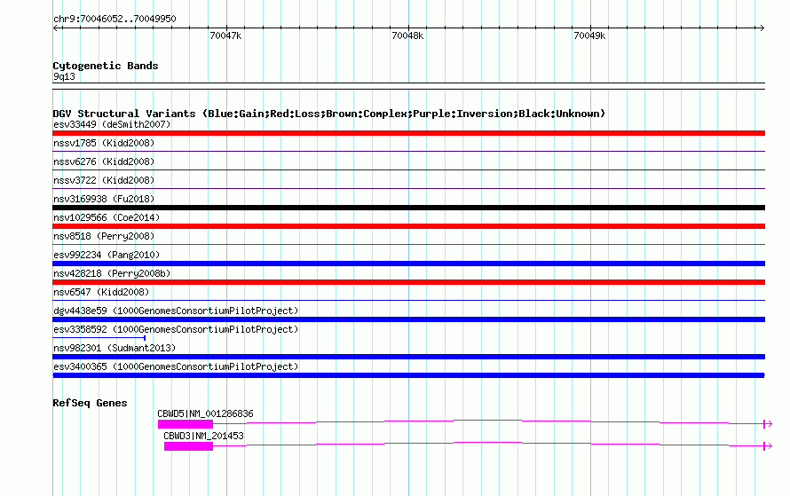790x496 pixels.
Task: Click the CBWD3 transcript right arrow end
Action: pos(767,446)
